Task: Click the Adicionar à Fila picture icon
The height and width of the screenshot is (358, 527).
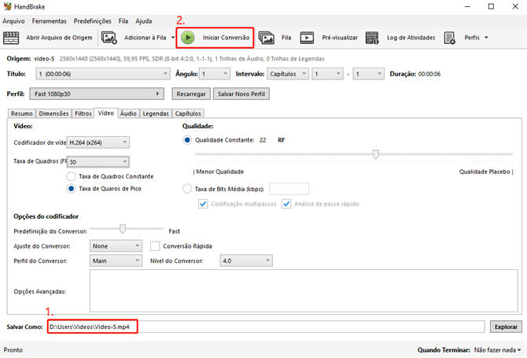Action: (109, 37)
